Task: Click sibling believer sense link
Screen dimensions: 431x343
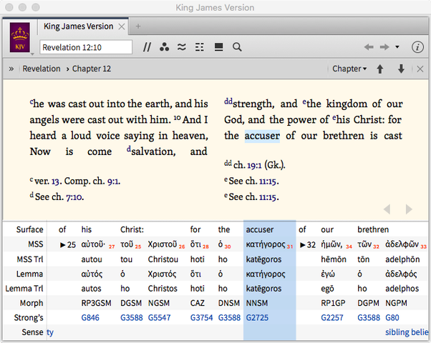Action: (407, 332)
